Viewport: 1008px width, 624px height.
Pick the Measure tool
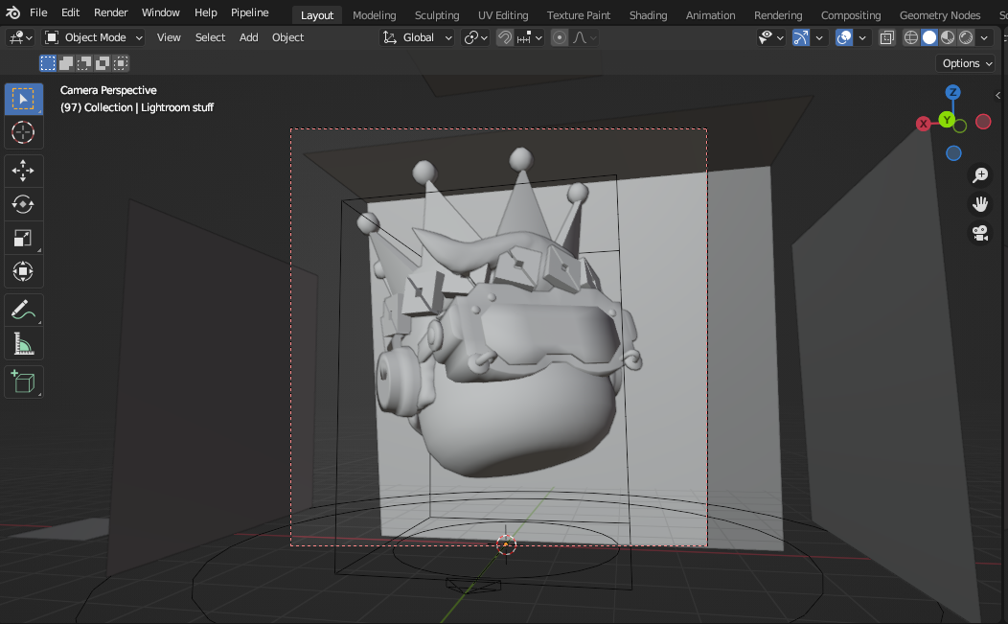tap(23, 342)
